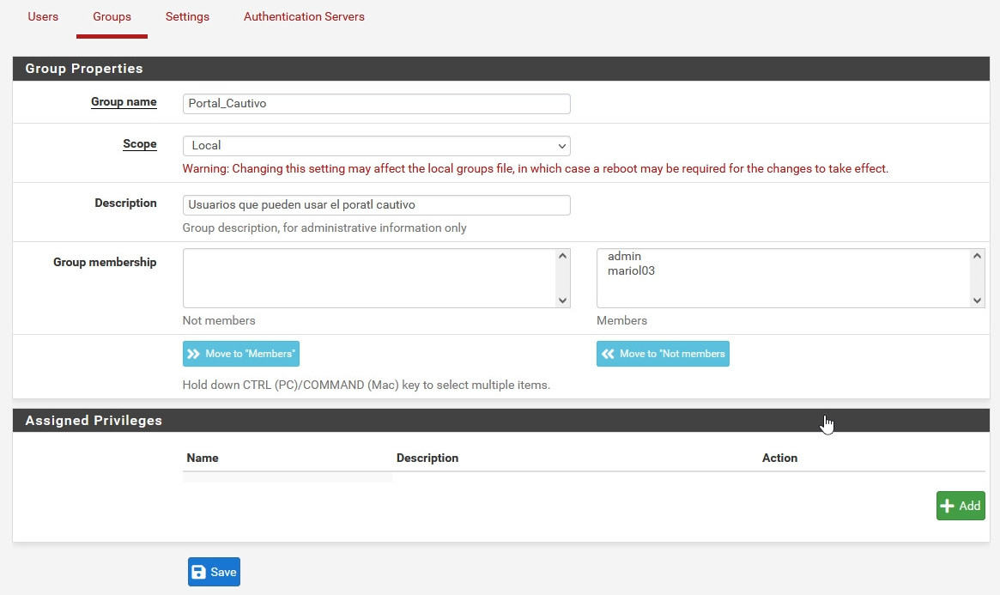This screenshot has width=1000, height=595.
Task: Click Move to "Members" button
Action: point(240,354)
